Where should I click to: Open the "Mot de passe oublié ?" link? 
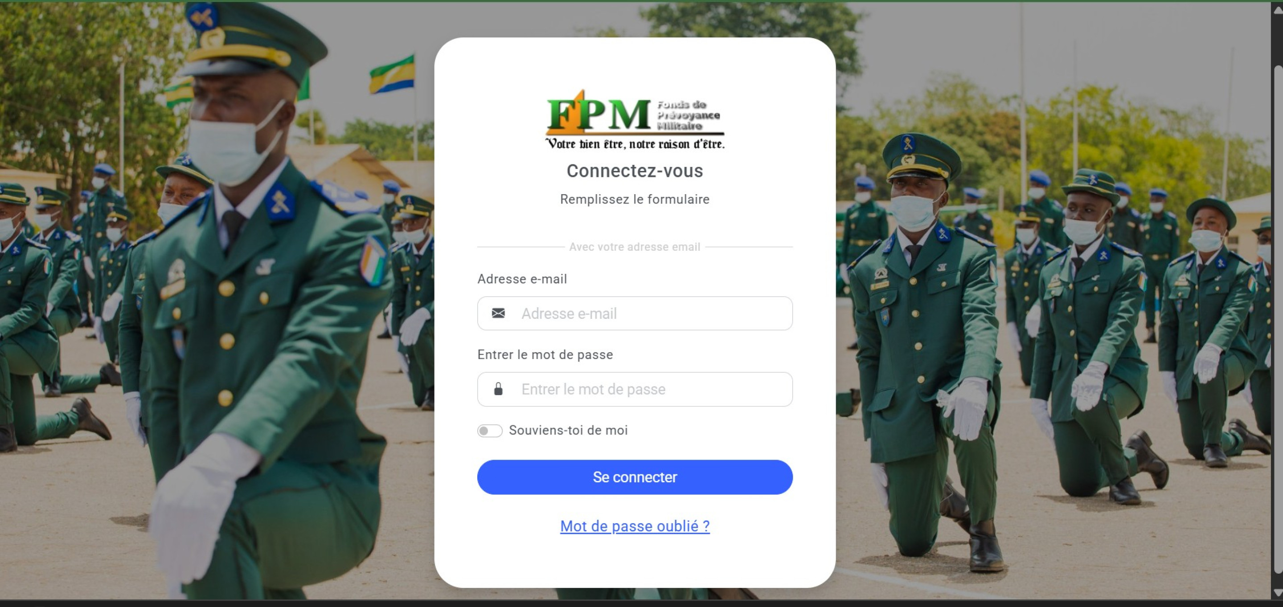tap(635, 526)
